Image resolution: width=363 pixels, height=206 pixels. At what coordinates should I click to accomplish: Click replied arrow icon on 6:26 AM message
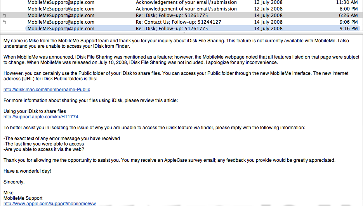tap(4, 16)
